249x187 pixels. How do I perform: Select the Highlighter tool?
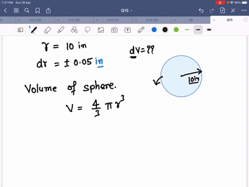pyautogui.click(x=61, y=30)
